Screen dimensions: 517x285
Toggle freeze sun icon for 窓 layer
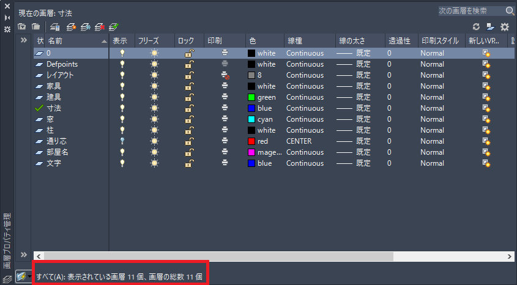pyautogui.click(x=154, y=119)
